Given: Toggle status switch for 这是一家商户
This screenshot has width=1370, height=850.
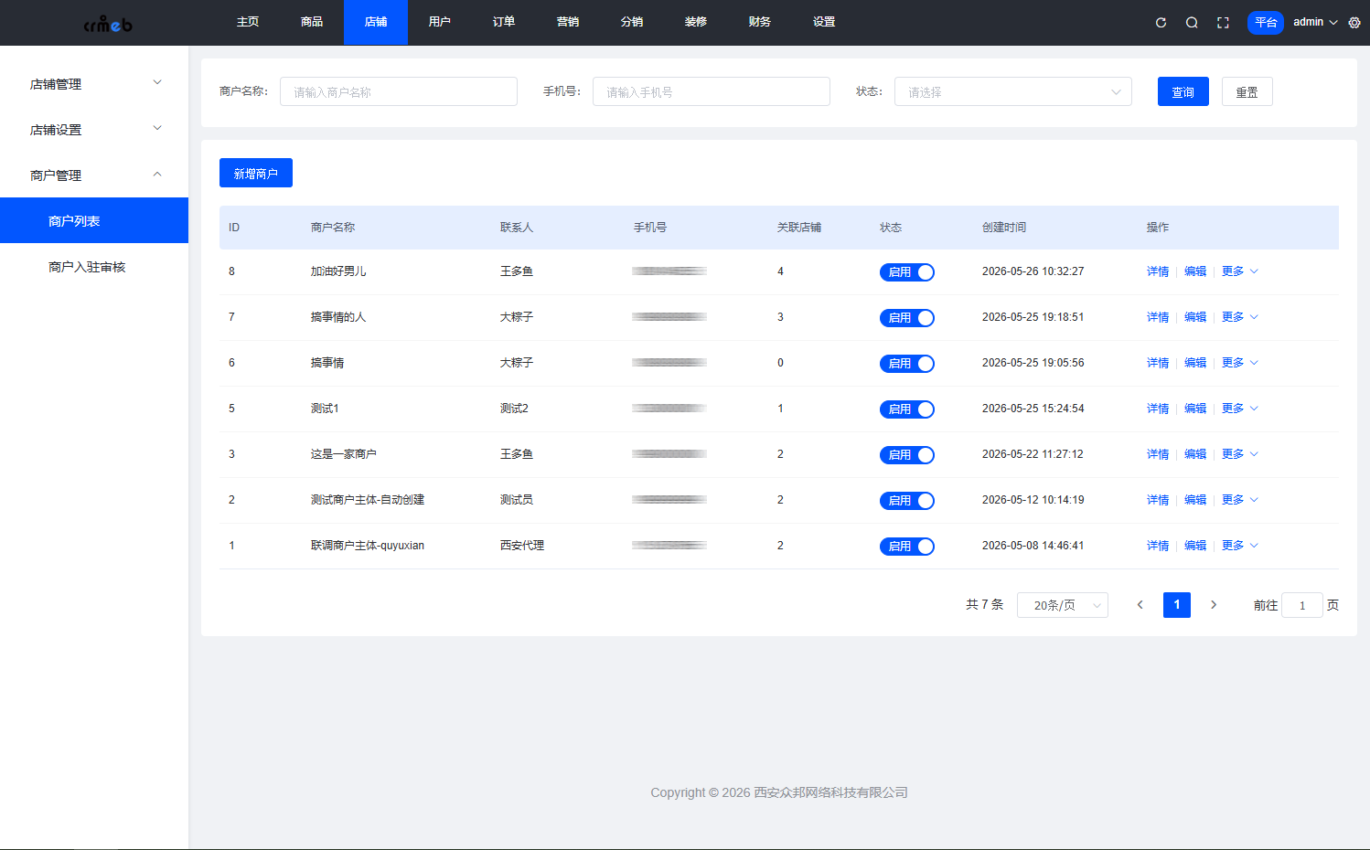Looking at the screenshot, I should pos(907,455).
